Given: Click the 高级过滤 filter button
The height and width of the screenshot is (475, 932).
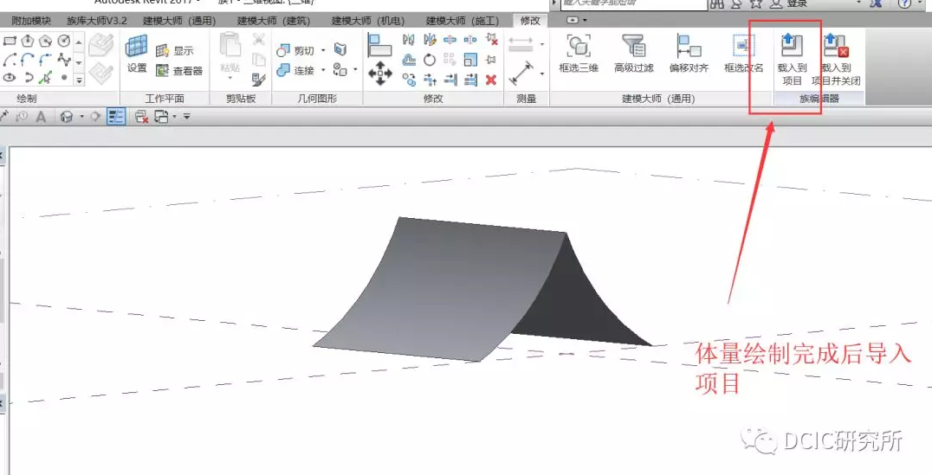Looking at the screenshot, I should [x=634, y=54].
